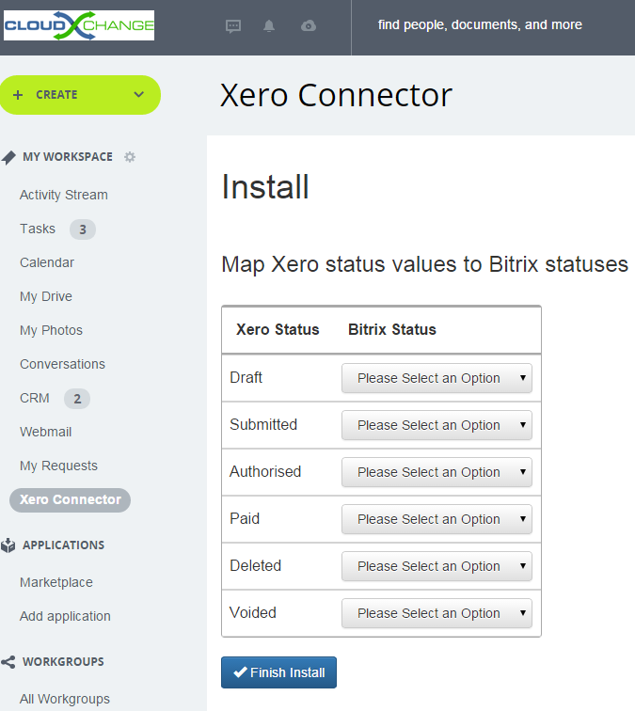Open the notifications bell icon
The width and height of the screenshot is (635, 711).
point(269,25)
